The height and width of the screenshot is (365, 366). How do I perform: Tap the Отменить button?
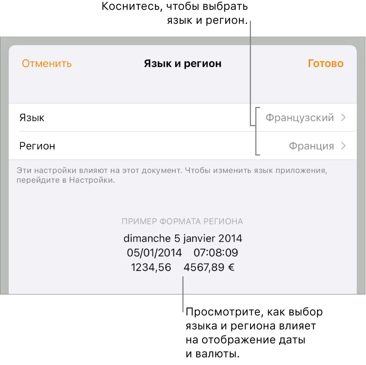point(47,64)
